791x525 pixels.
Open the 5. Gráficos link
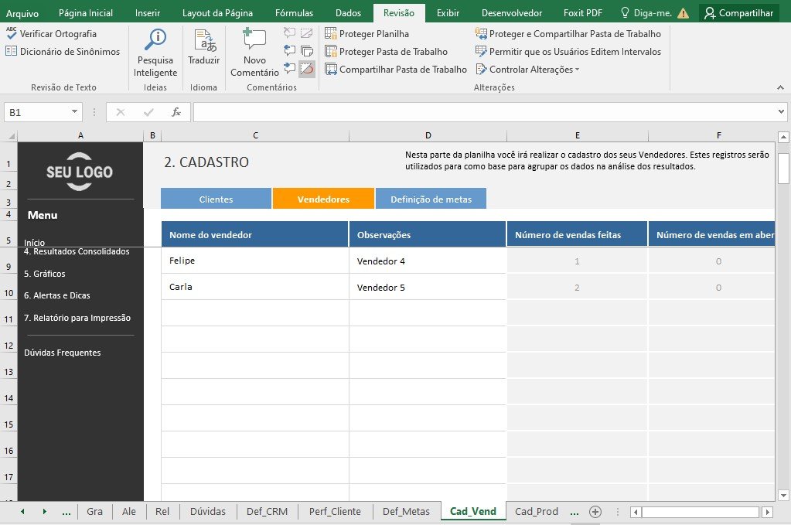click(x=44, y=274)
